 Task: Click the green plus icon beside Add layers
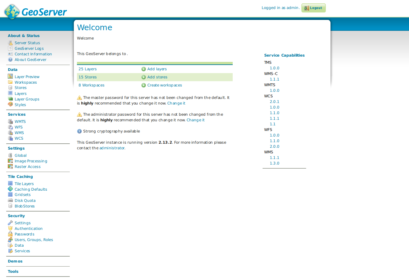click(144, 69)
